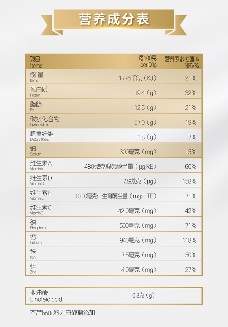Click the 脂肪 Fat row label
The image size is (228, 327).
tap(36, 106)
